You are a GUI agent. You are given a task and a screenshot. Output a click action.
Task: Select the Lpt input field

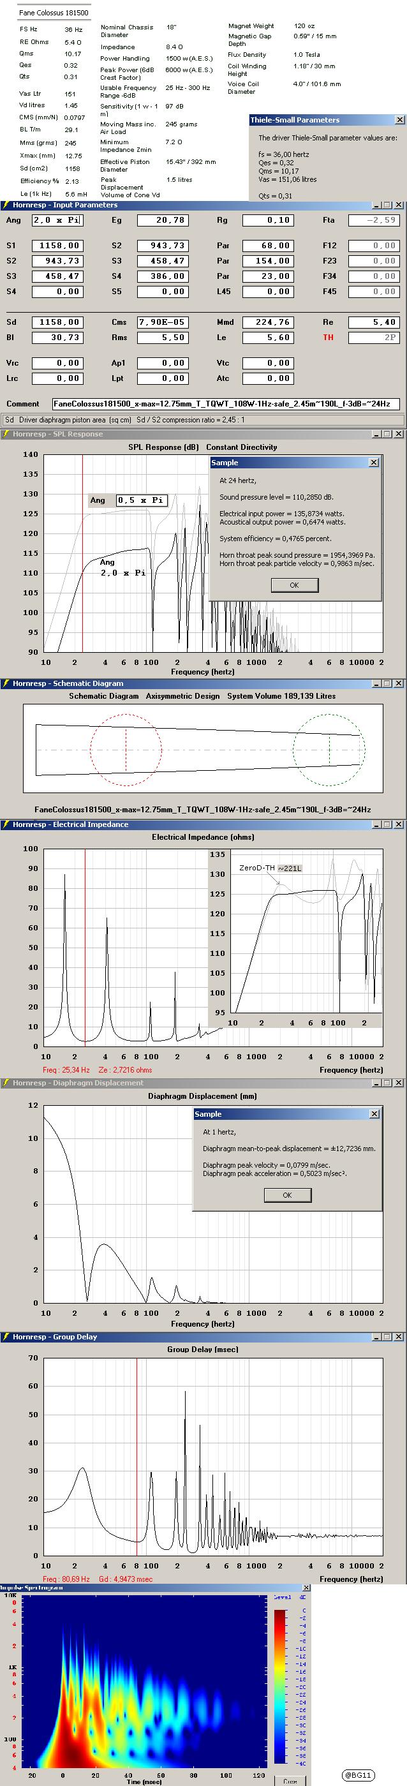point(163,378)
